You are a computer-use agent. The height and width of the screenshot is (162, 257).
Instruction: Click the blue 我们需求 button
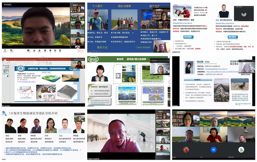click(232, 37)
